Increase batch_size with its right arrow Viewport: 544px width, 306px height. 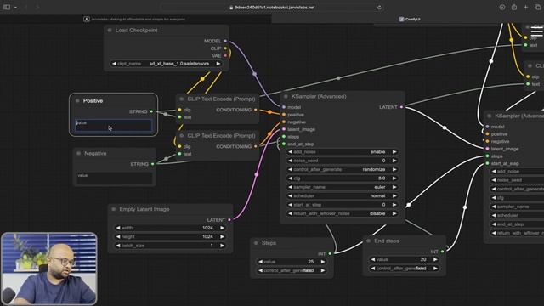point(223,246)
